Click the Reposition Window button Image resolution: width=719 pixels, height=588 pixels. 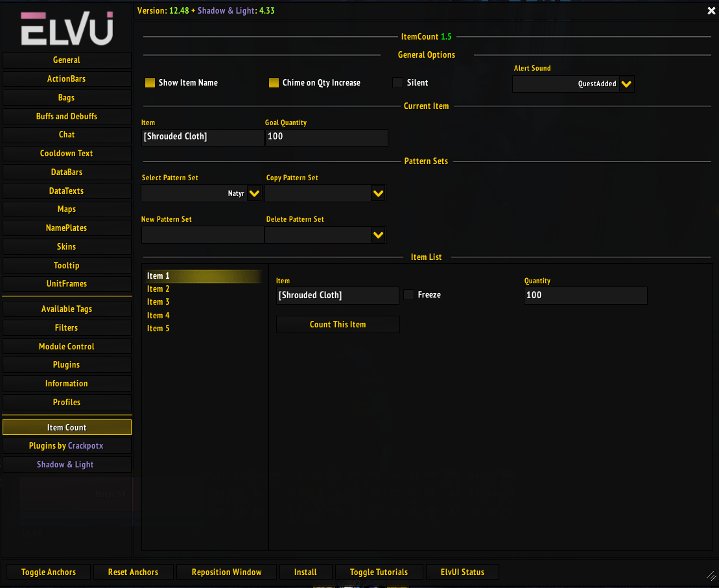[226, 572]
